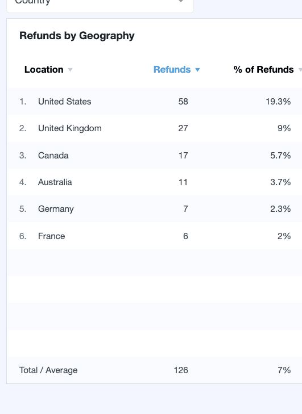Viewport: 302px width, 414px height.
Task: Select the United States row
Action: coord(155,102)
